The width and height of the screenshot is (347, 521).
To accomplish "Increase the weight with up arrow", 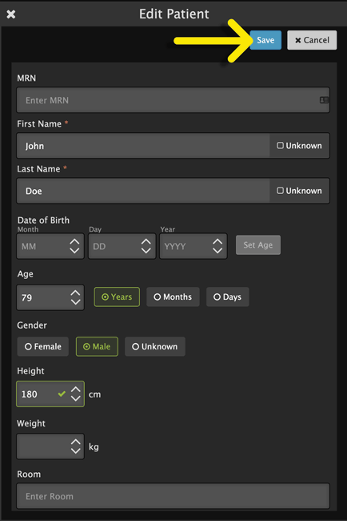I will (76, 442).
